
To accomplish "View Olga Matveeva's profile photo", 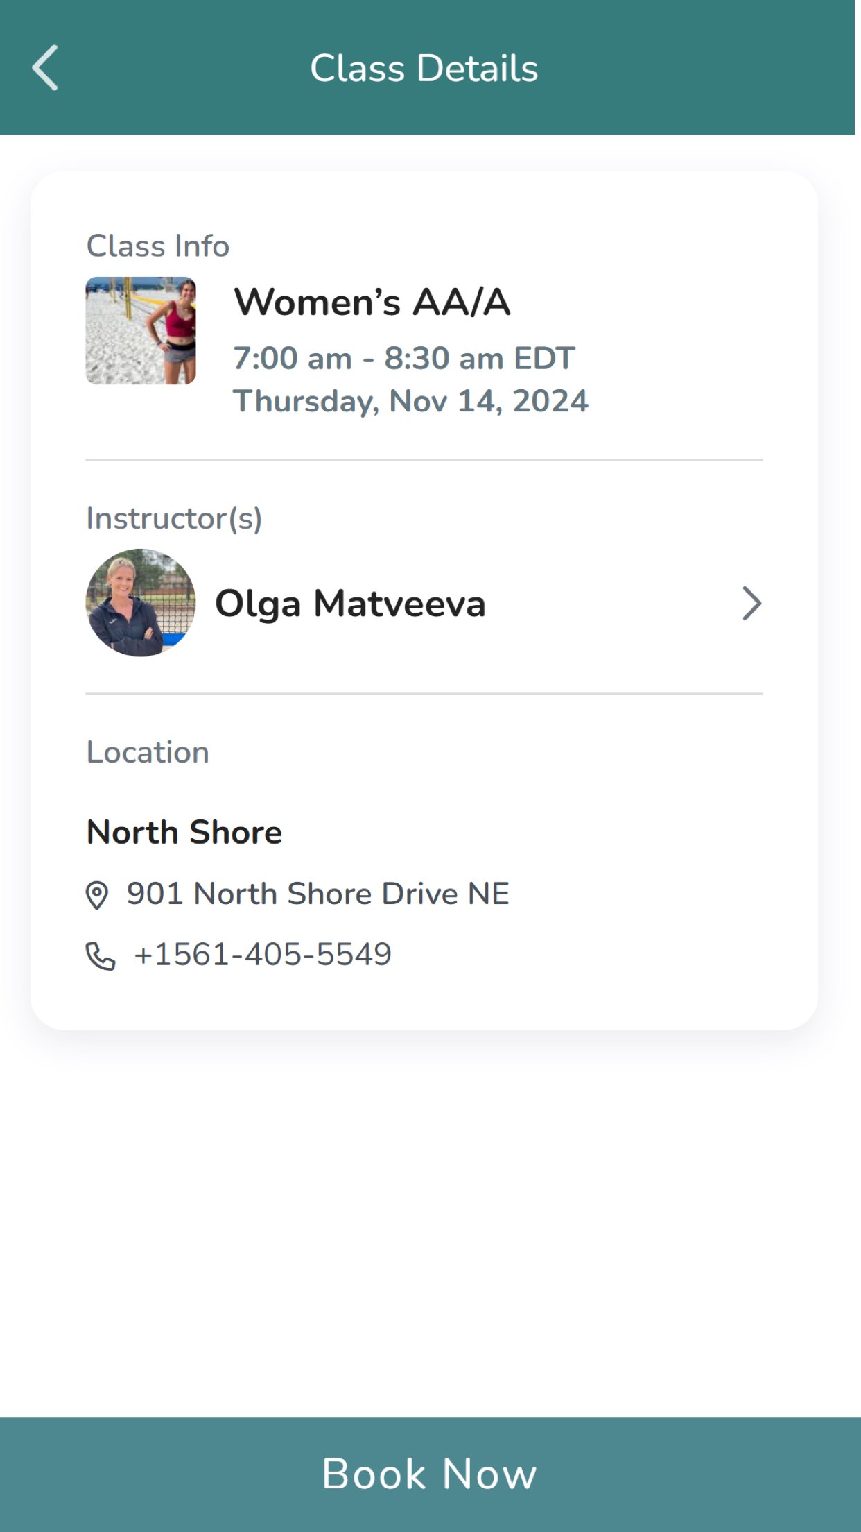I will [141, 603].
